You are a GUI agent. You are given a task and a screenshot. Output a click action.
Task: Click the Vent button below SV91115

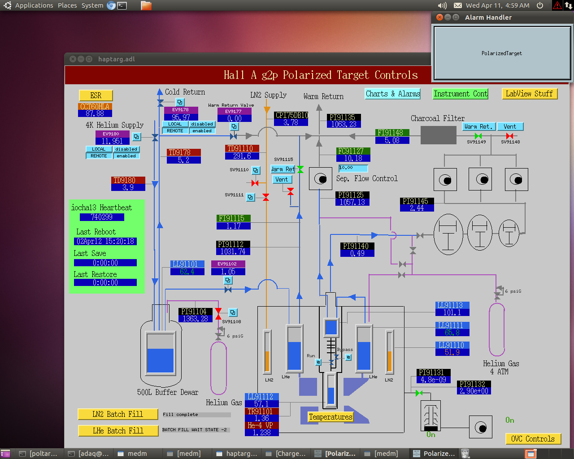point(282,179)
